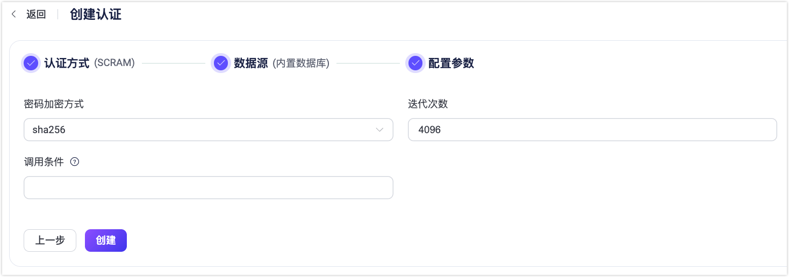Click the 返回 link text

(36, 14)
